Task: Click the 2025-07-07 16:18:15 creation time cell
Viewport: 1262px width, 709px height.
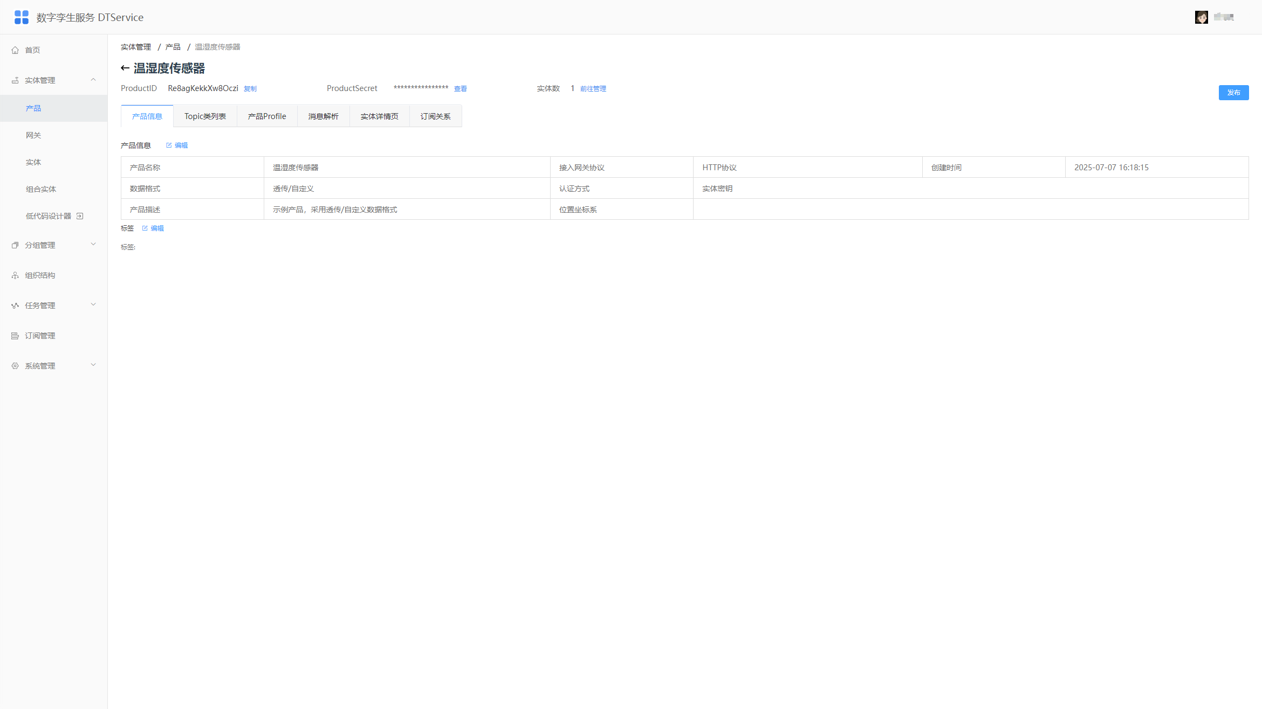Action: [x=1157, y=168]
